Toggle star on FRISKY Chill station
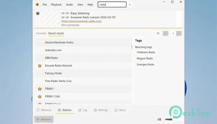Viewport: 217px width, 124px height. 40,96
